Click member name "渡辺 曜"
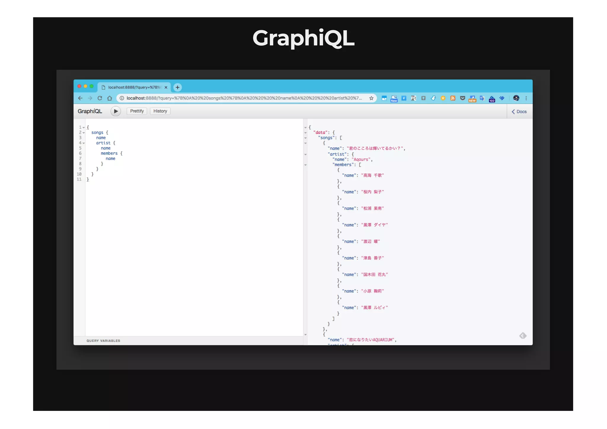Screen dimensions: 607x429 point(370,242)
